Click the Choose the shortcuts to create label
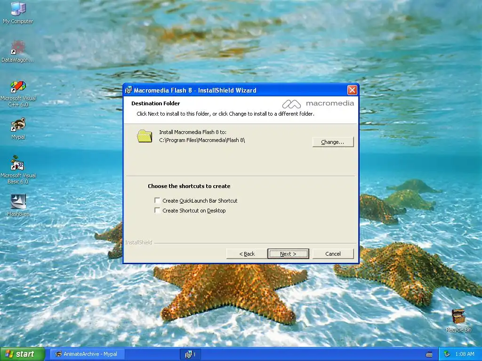Screen dimensions: 482x361 pos(189,186)
